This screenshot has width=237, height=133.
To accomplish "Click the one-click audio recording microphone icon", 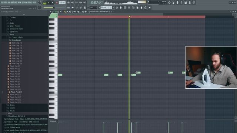I will (x=177, y=3).
